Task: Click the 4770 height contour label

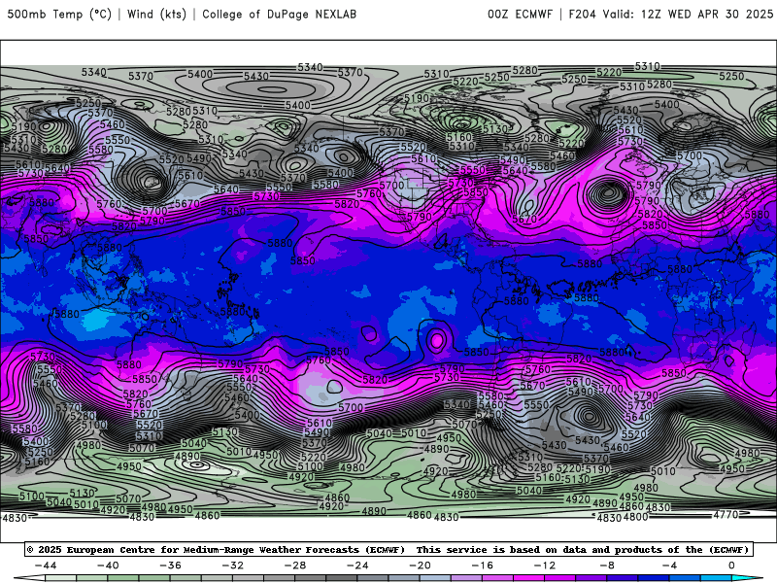Action: (726, 515)
